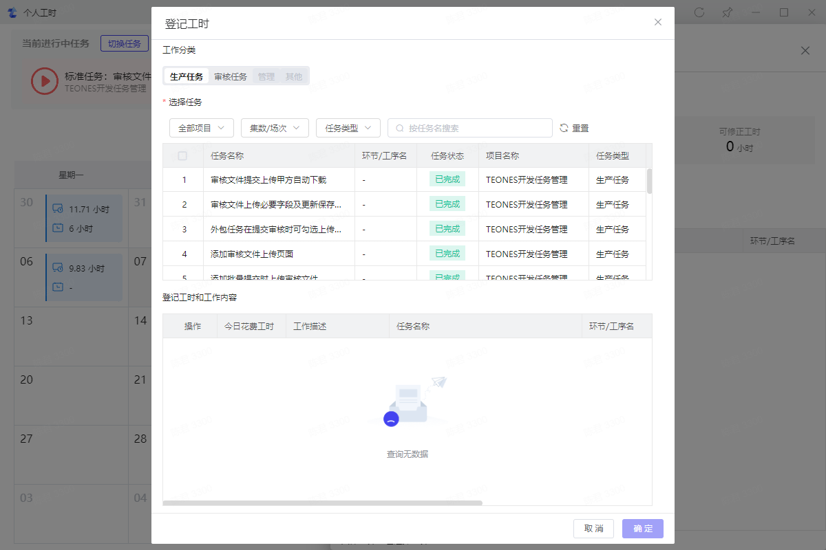This screenshot has width=826, height=550.
Task: Click the clock icon beside 6 小时
Action: [58, 228]
